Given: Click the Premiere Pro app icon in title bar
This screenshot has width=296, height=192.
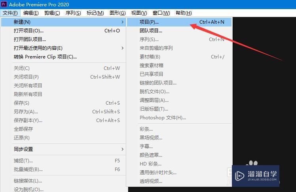Looking at the screenshot, I should point(4,4).
